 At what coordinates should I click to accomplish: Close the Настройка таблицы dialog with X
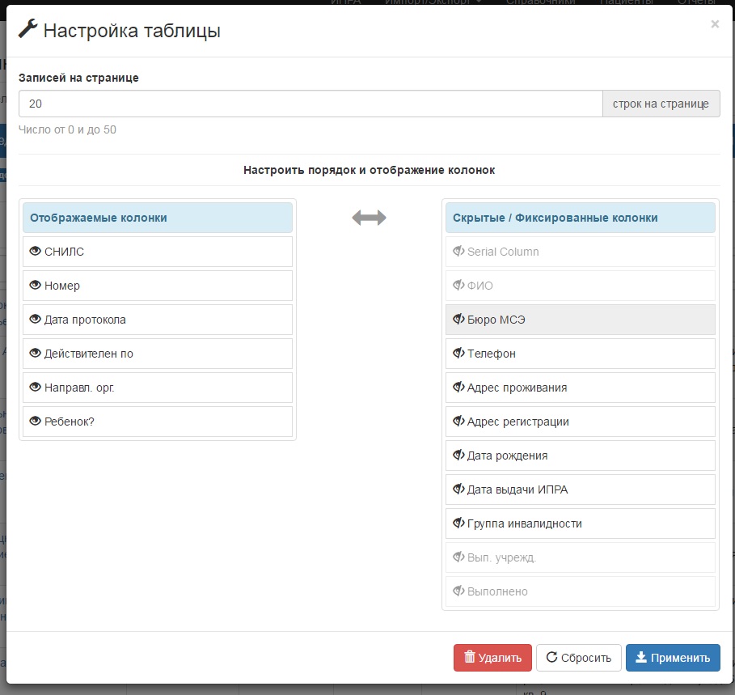[715, 24]
